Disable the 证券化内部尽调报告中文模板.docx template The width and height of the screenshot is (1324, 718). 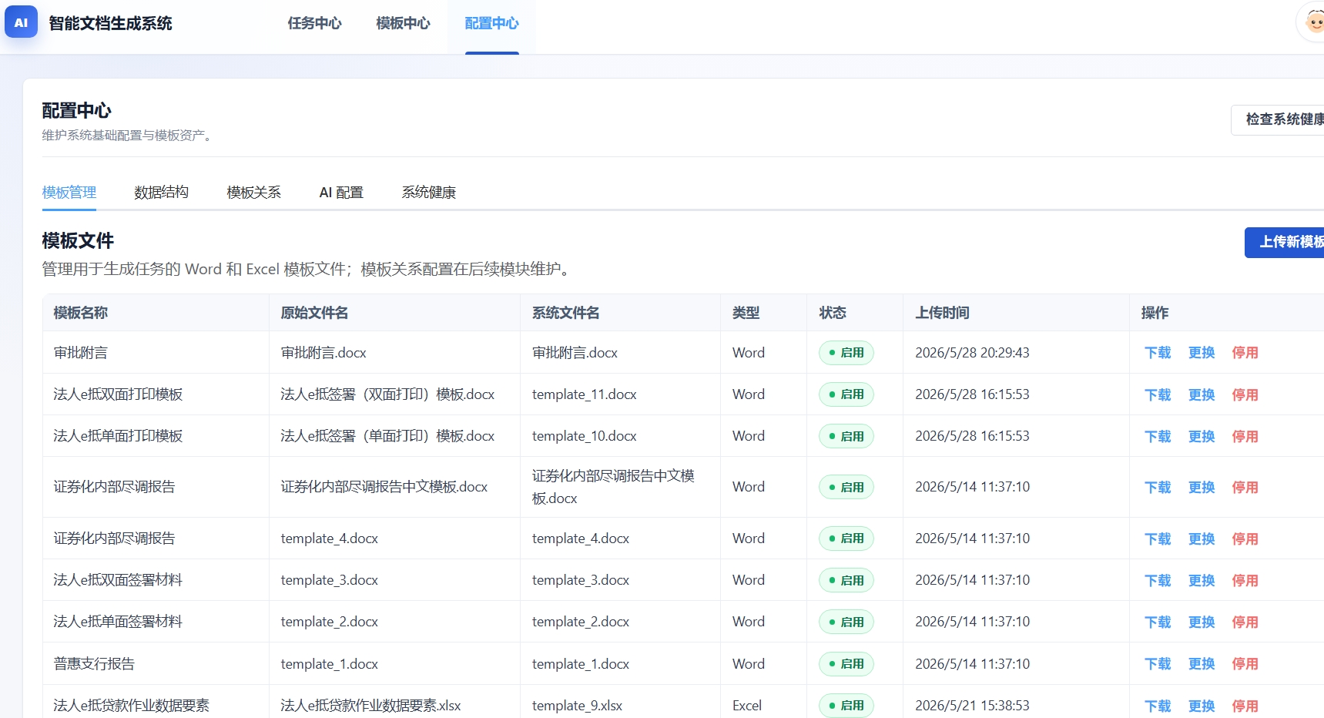click(1245, 487)
